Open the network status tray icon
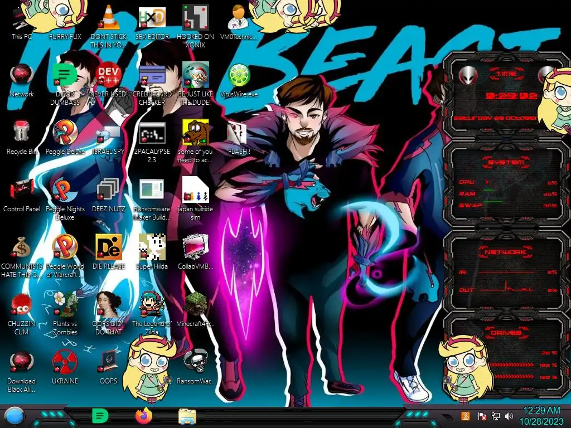The height and width of the screenshot is (428, 571). point(495,416)
